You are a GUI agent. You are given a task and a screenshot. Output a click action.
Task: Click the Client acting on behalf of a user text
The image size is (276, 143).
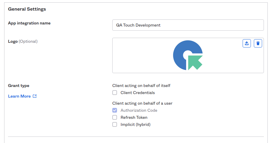(142, 103)
